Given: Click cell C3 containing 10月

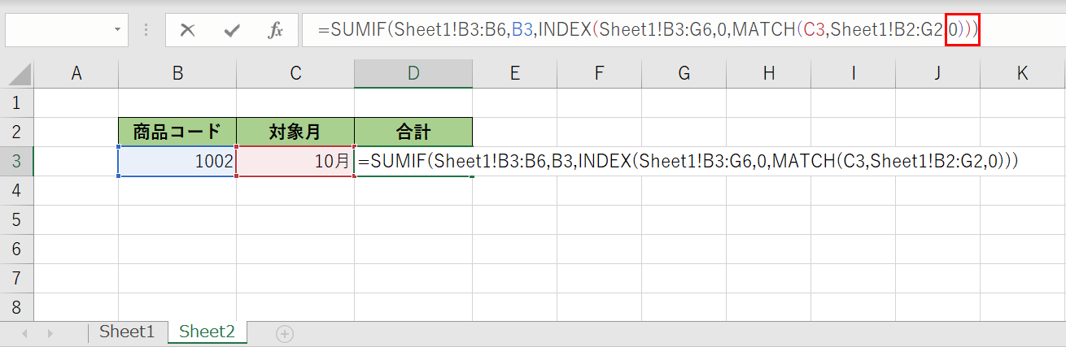Looking at the screenshot, I should click(x=295, y=161).
